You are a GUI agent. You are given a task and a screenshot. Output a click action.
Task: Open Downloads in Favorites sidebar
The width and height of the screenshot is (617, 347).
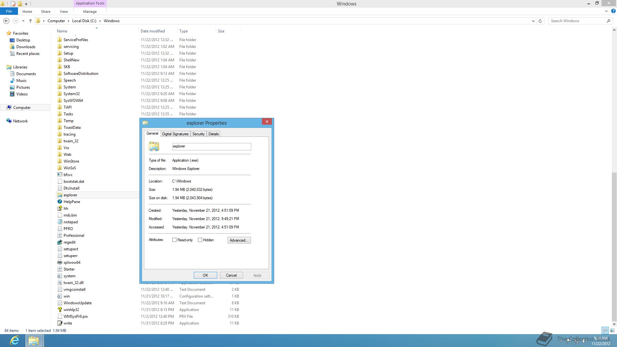(26, 47)
